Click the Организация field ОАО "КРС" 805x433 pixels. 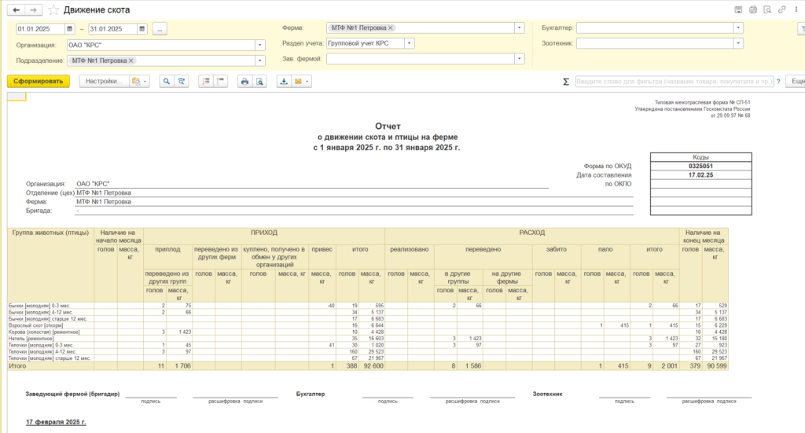click(x=161, y=45)
